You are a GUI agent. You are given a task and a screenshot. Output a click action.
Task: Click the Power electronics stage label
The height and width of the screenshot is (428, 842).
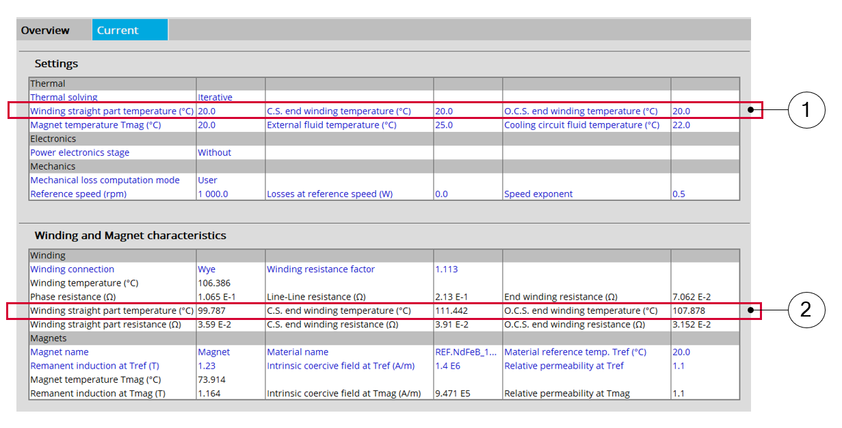[x=79, y=152]
